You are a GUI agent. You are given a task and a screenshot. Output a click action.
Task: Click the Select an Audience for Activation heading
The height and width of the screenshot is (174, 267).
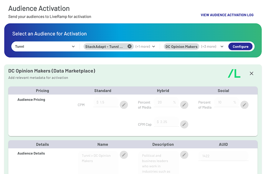(50, 34)
